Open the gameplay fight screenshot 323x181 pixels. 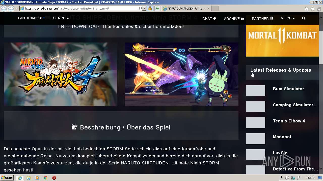tap(182, 74)
